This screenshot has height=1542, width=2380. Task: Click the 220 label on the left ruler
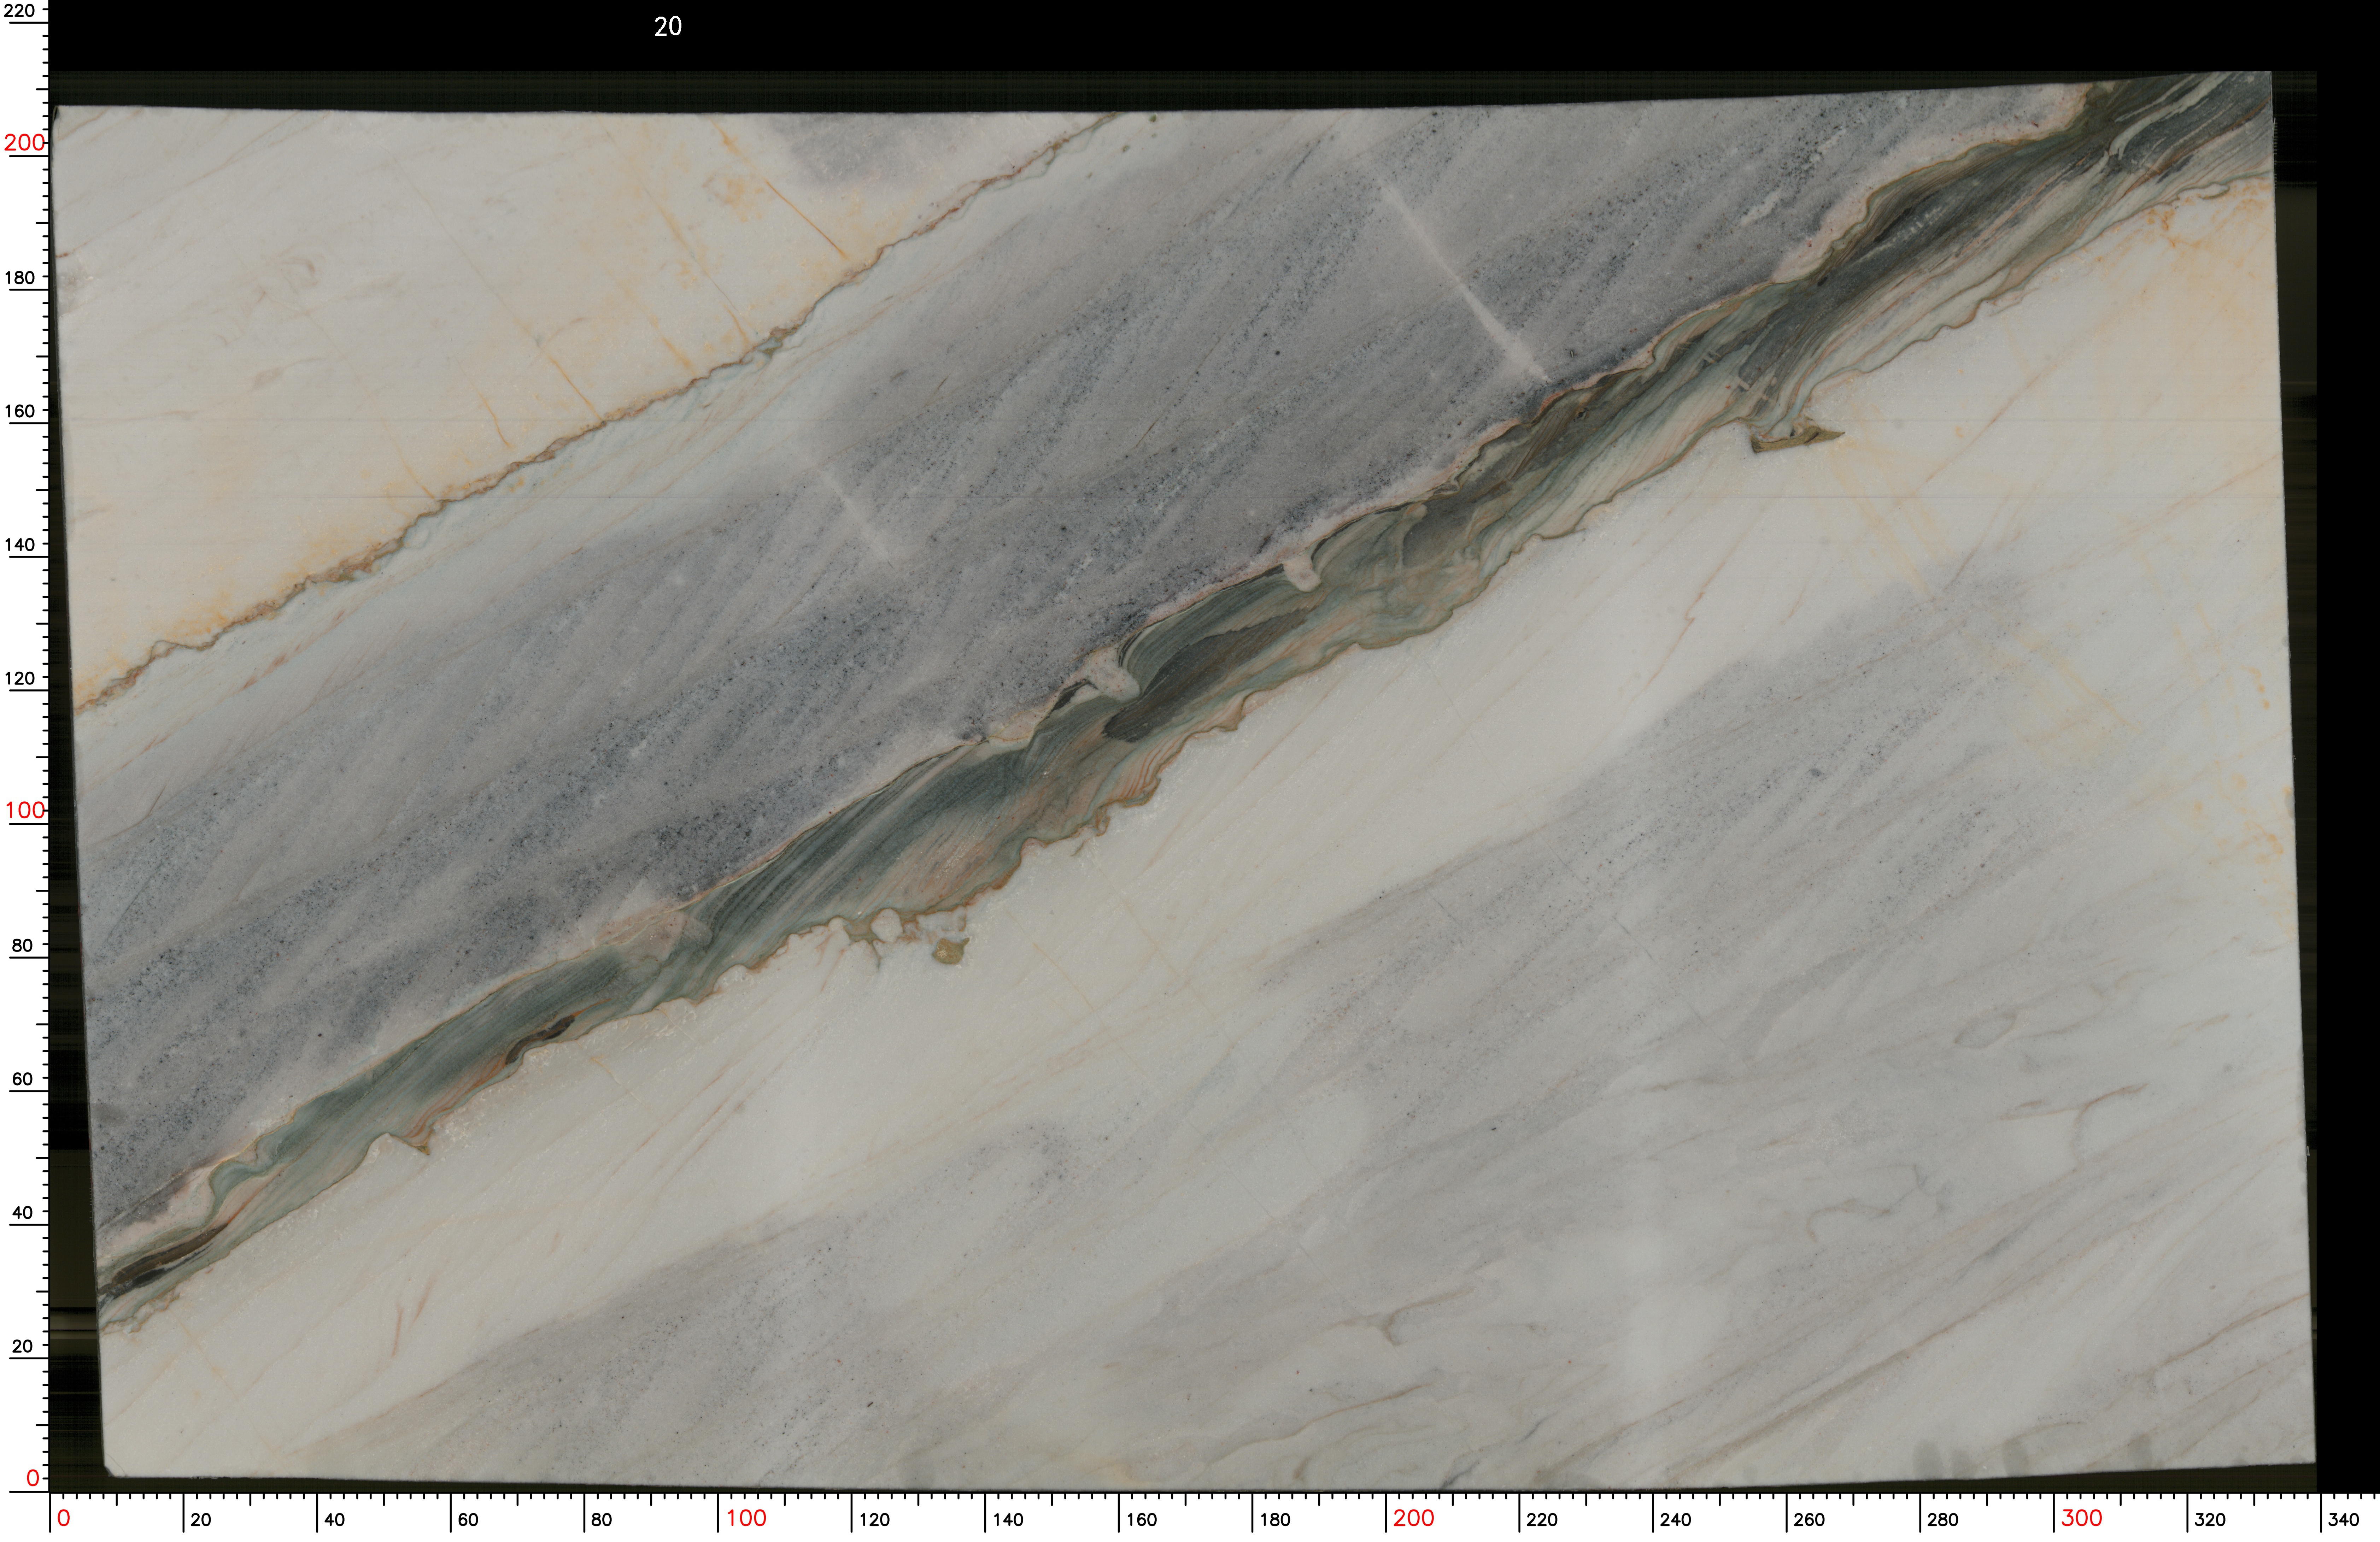pos(19,11)
